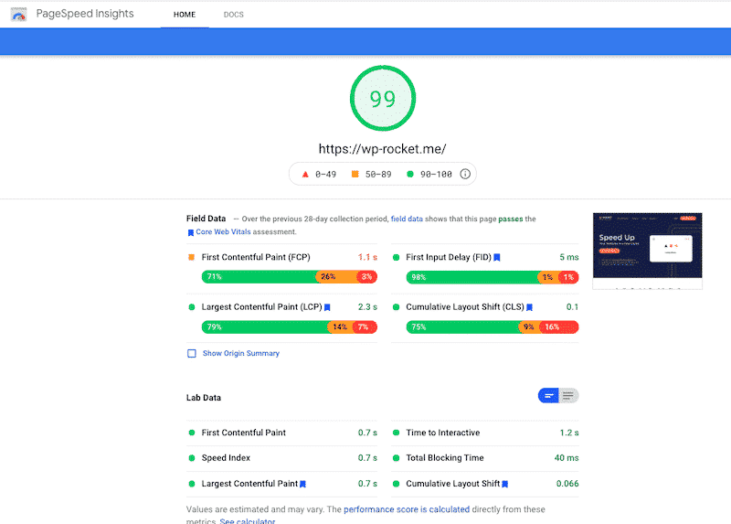Follow the Core Web Vitals link
The width and height of the screenshot is (731, 524).
click(223, 232)
